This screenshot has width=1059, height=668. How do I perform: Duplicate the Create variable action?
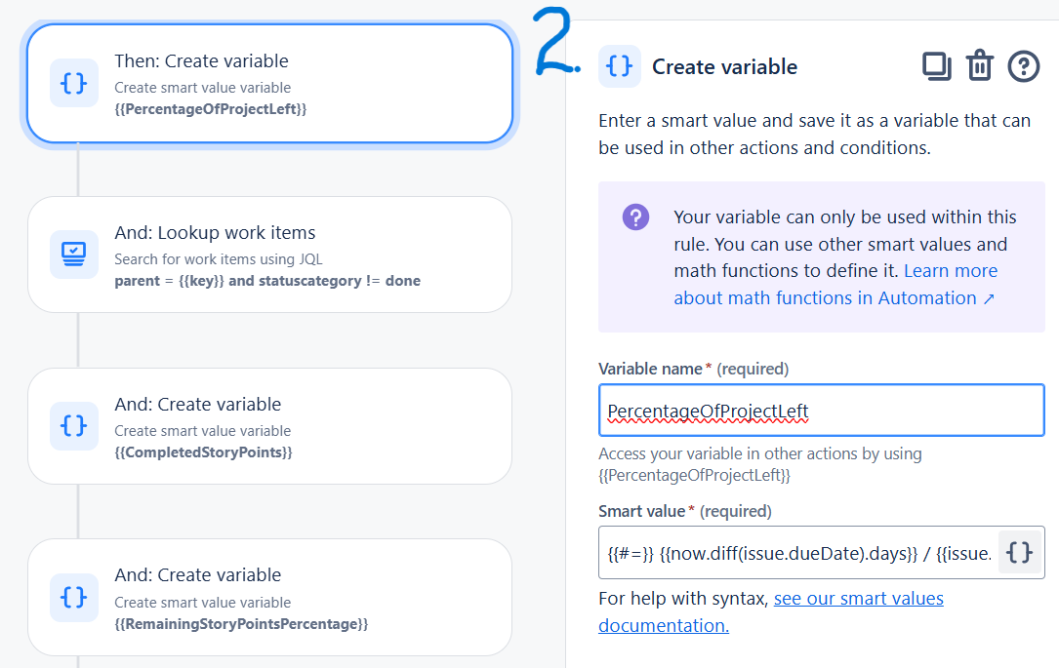937,66
